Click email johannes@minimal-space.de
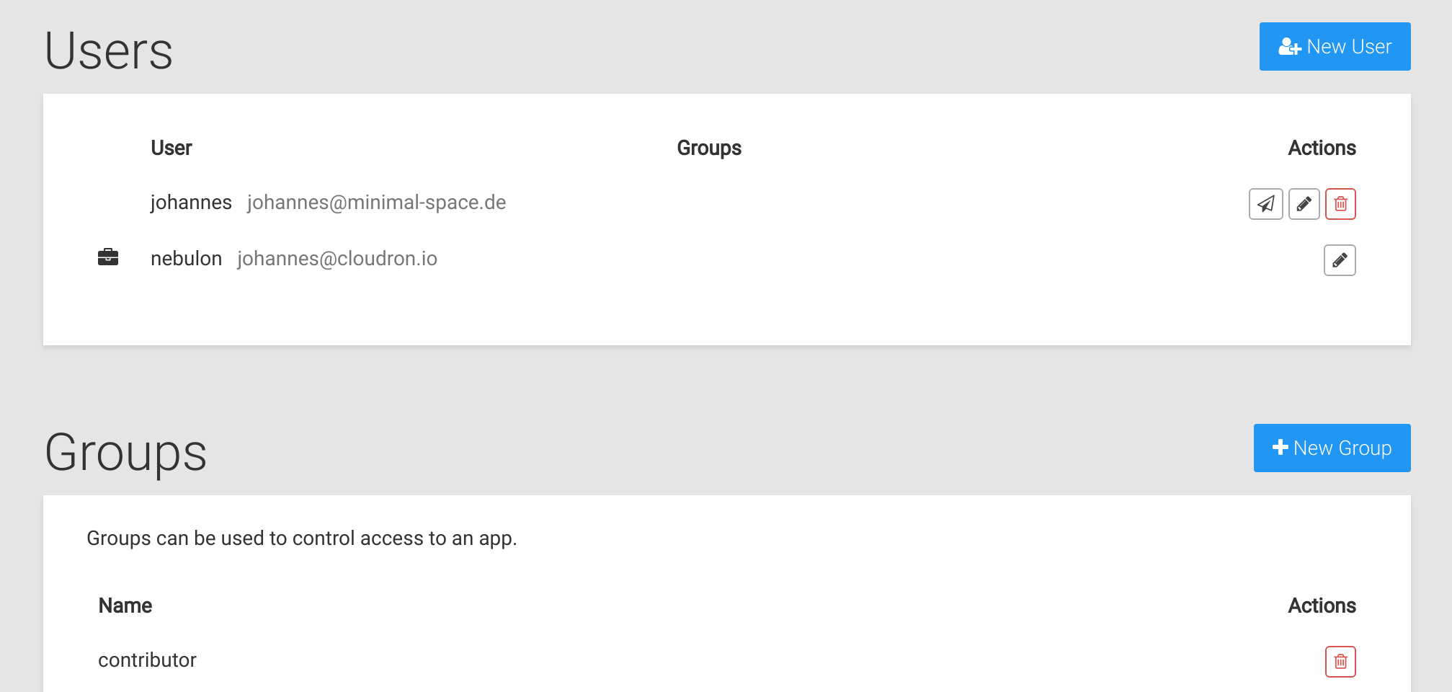 376,203
